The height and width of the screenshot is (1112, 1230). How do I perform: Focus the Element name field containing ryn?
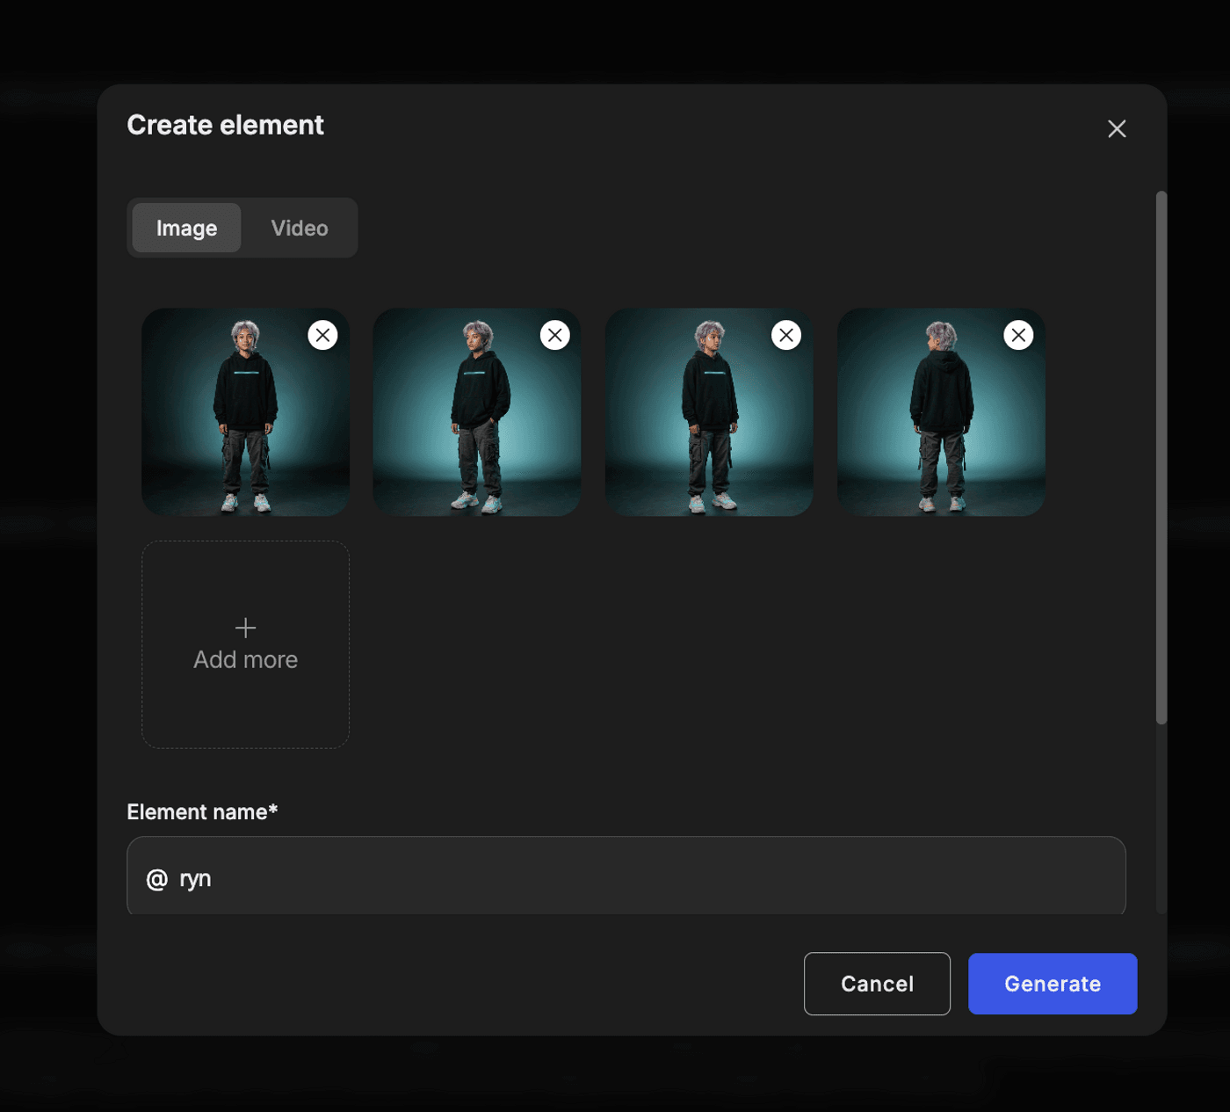(626, 878)
